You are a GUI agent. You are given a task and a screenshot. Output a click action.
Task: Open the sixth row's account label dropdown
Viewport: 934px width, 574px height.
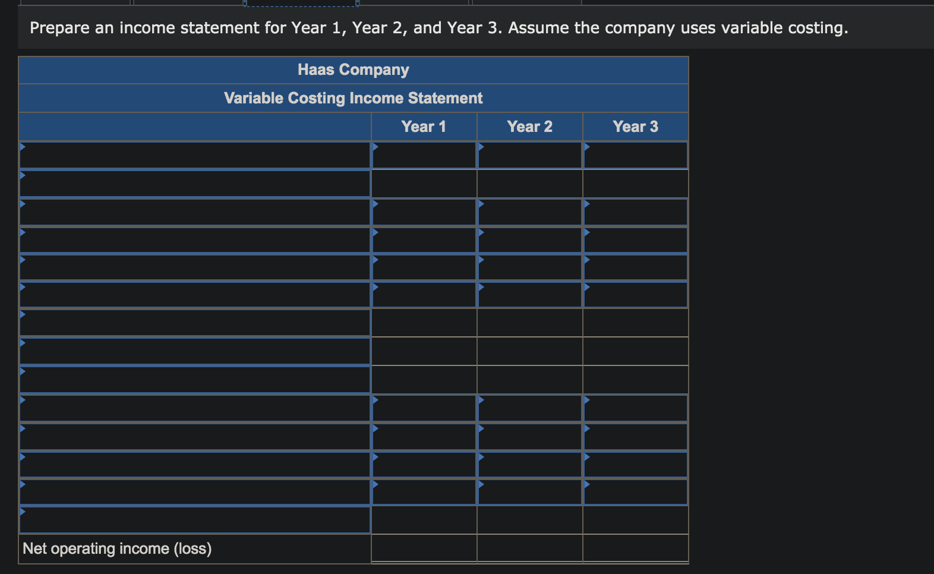[195, 295]
